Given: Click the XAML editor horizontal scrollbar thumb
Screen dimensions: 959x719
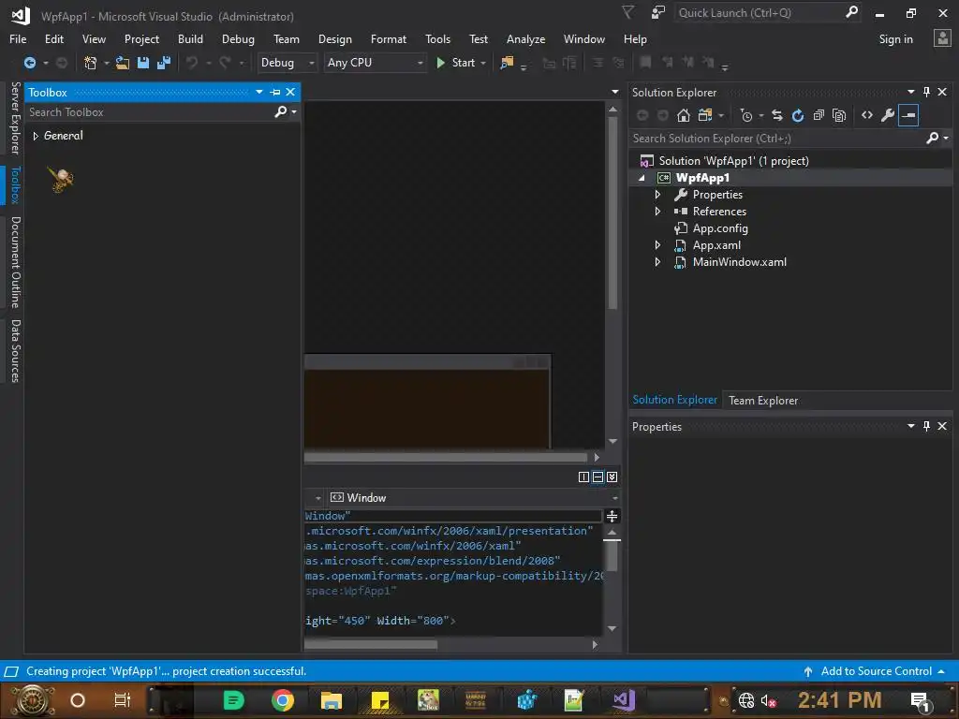Looking at the screenshot, I should [371, 644].
